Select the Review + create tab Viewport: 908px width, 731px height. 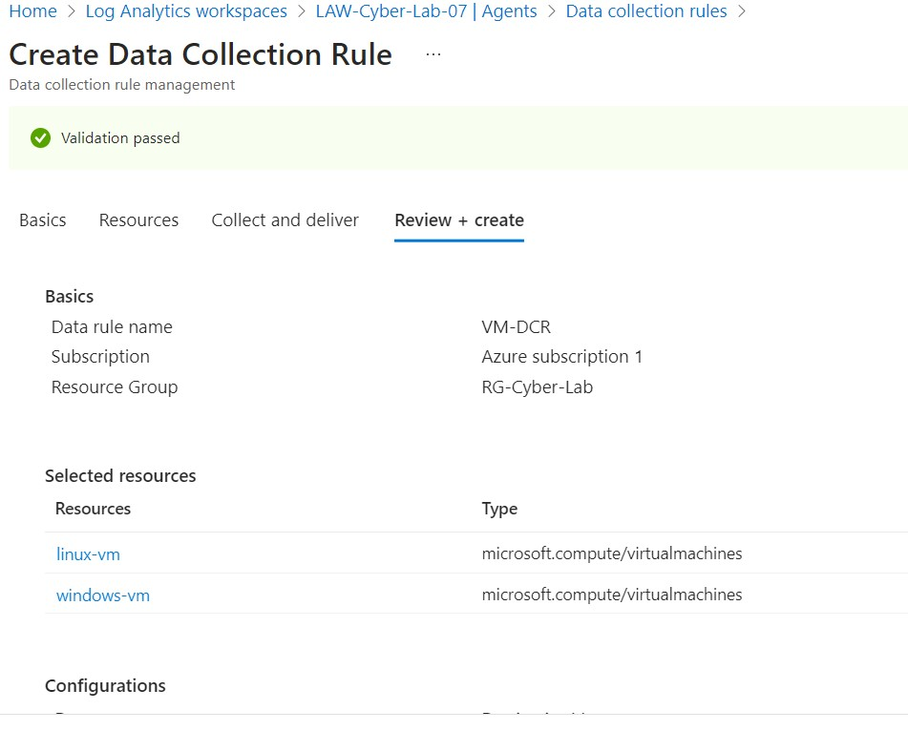coord(458,219)
